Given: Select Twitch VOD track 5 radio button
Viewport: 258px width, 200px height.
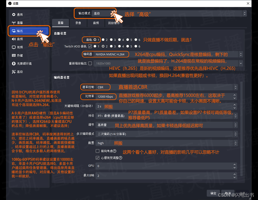Looking at the screenshot, I should click(x=128, y=46).
